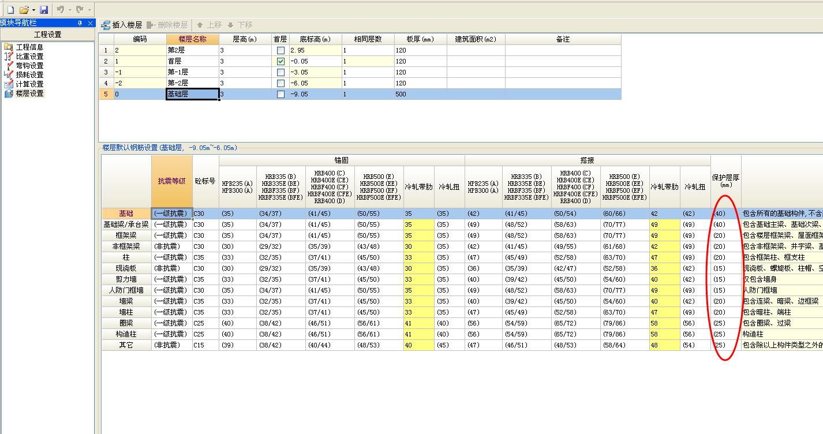Click 砼标号 C15 cell in 其它 row
This screenshot has height=434, width=823.
click(x=205, y=345)
